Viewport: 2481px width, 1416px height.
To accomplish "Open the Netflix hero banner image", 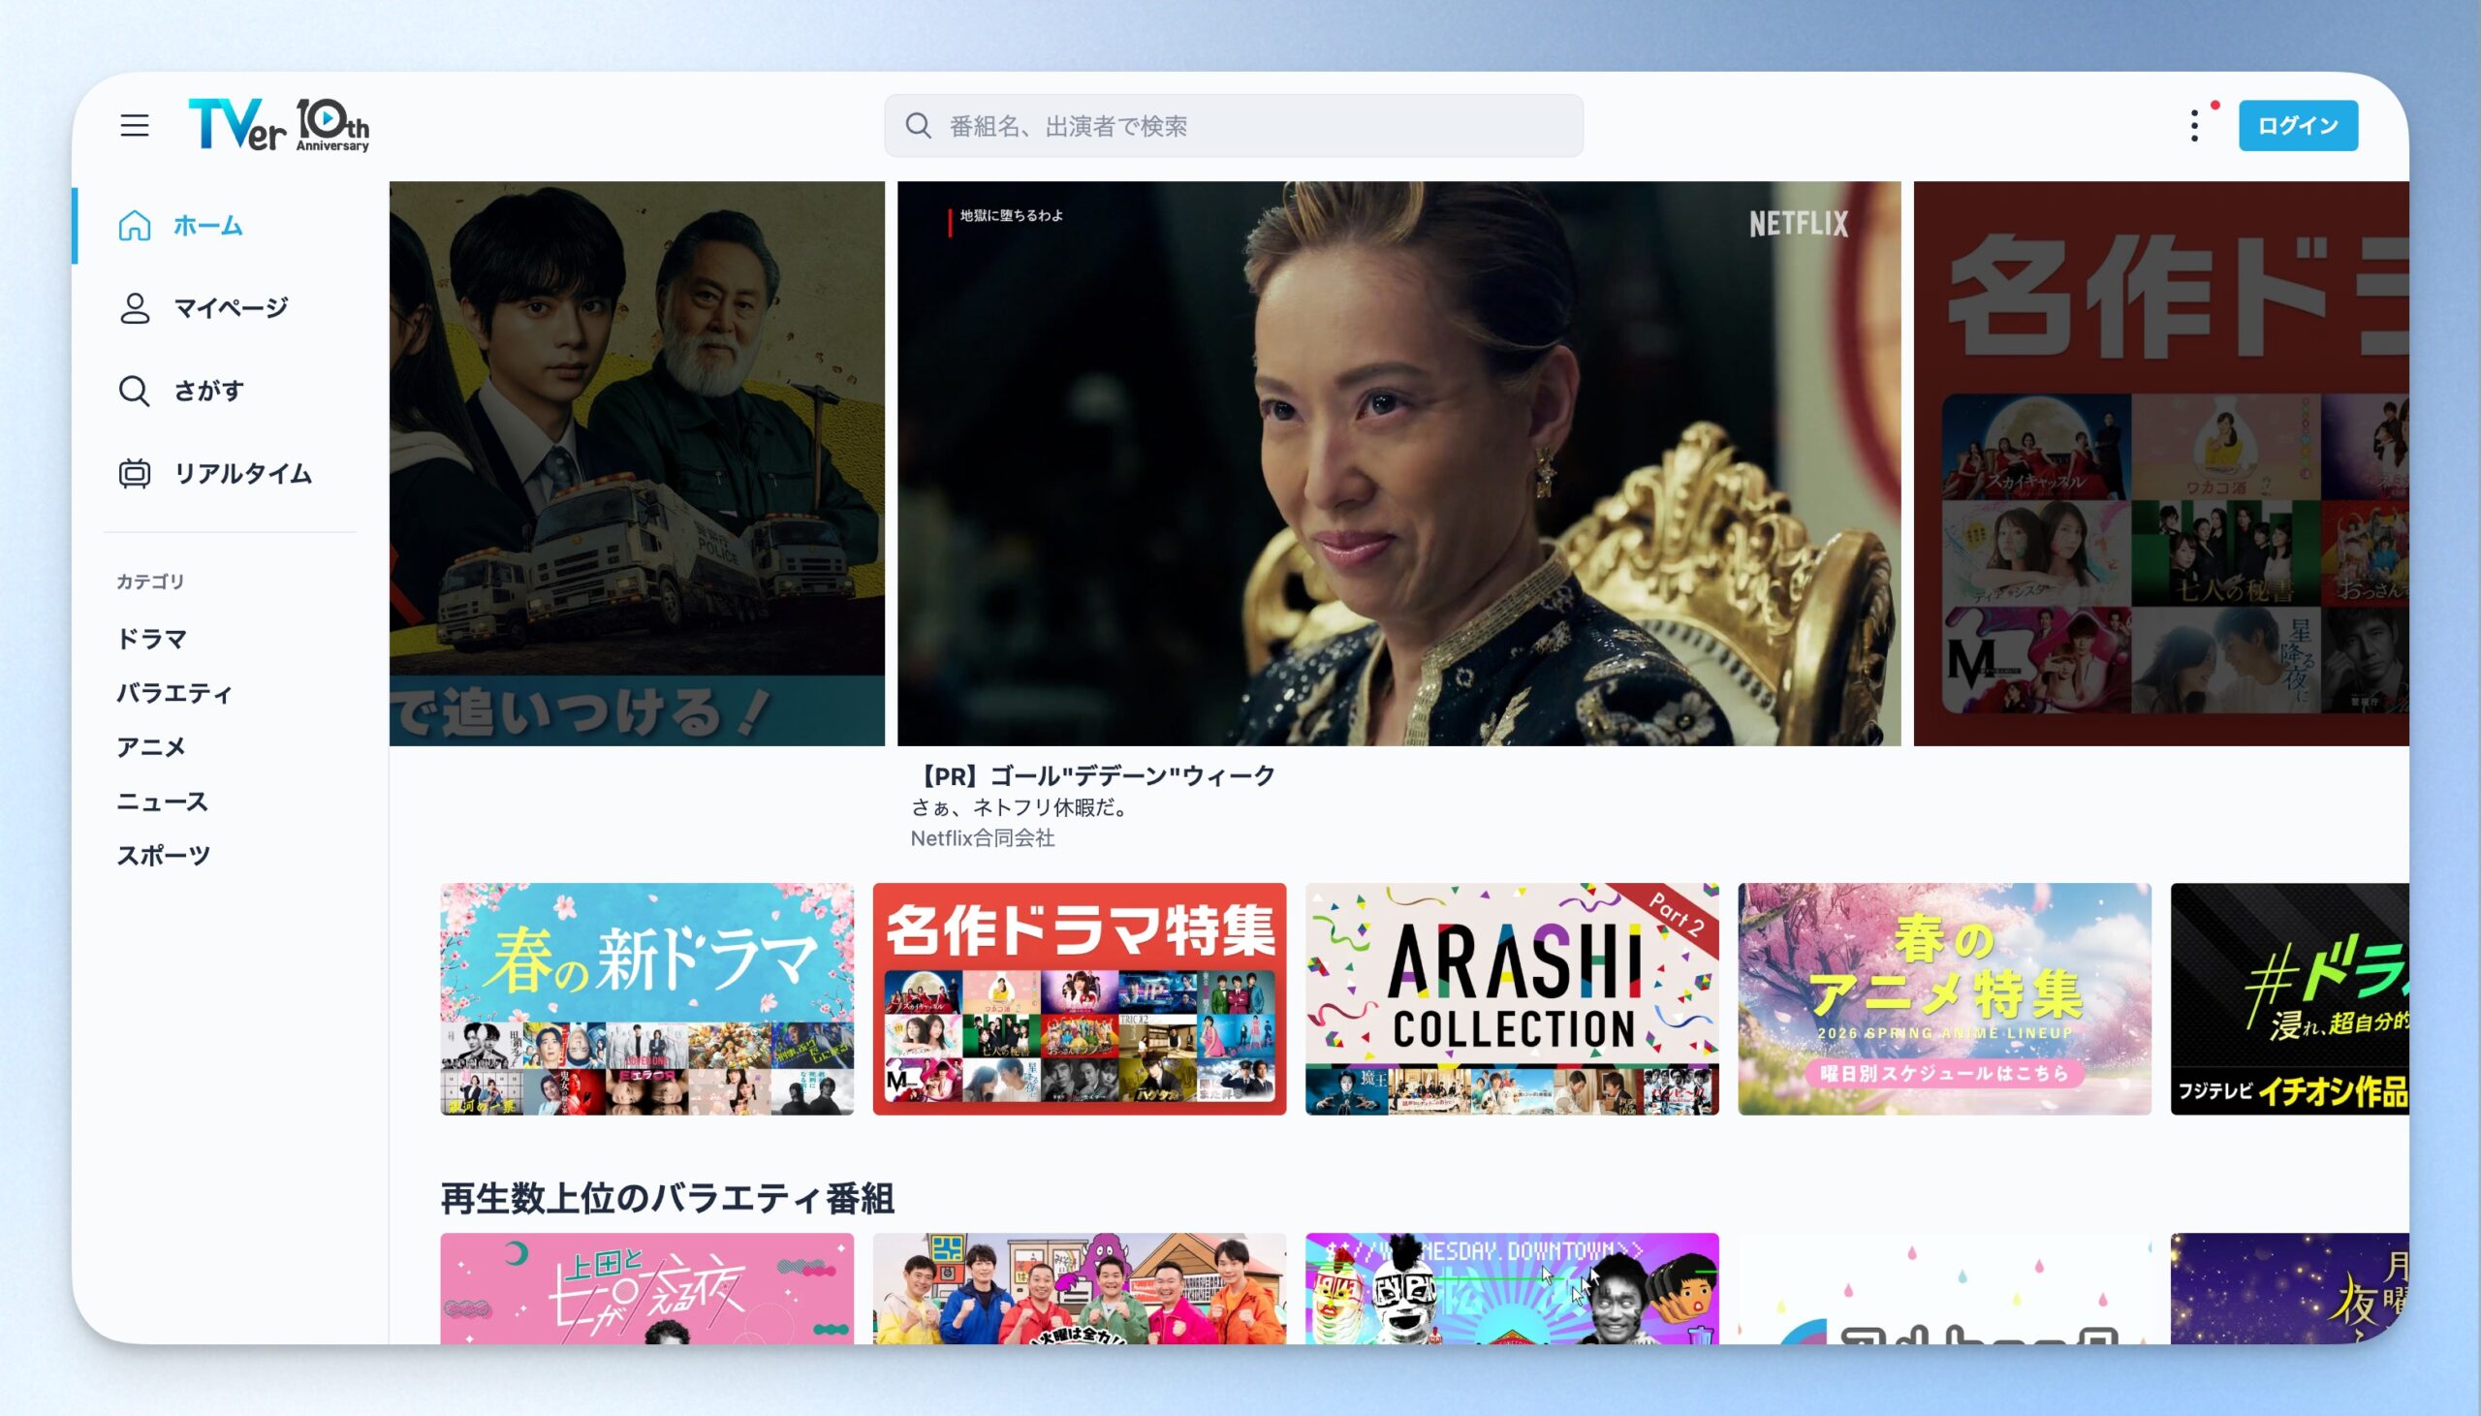I will pos(1399,463).
